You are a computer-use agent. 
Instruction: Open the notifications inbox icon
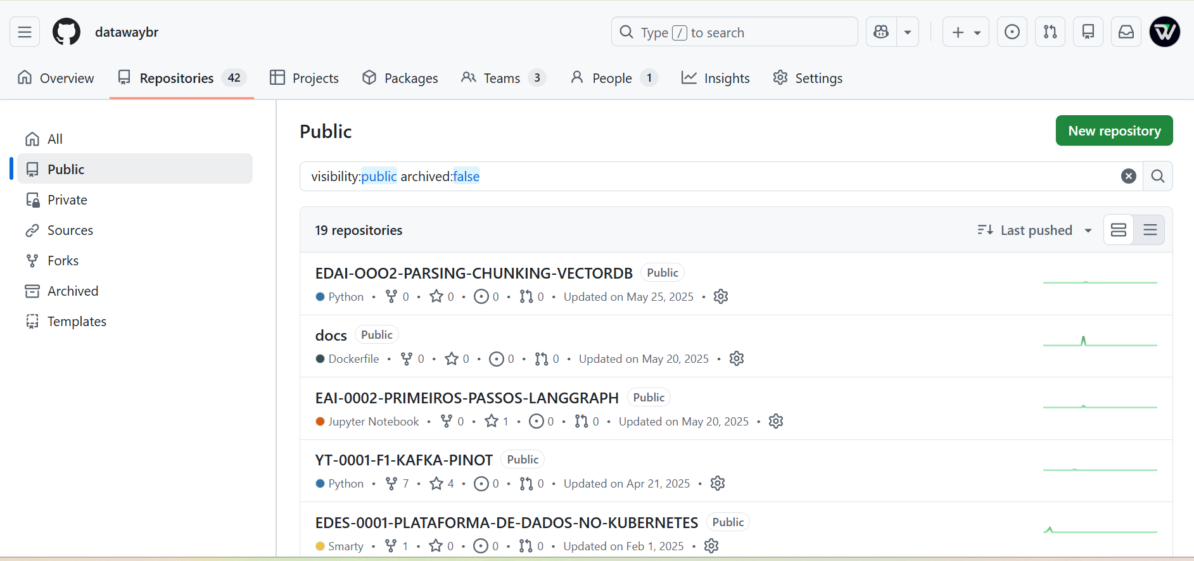click(1126, 32)
